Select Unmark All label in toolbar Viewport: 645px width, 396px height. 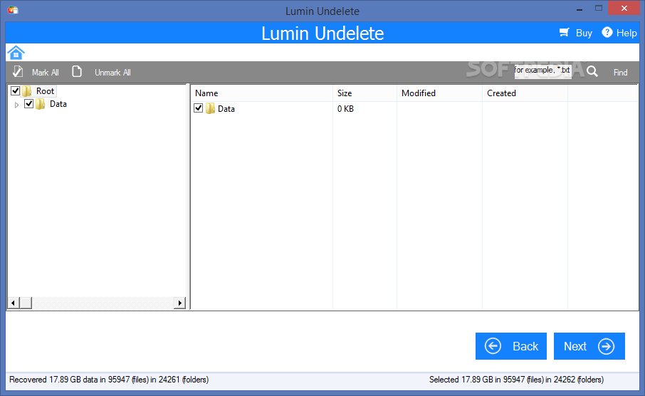tap(112, 73)
